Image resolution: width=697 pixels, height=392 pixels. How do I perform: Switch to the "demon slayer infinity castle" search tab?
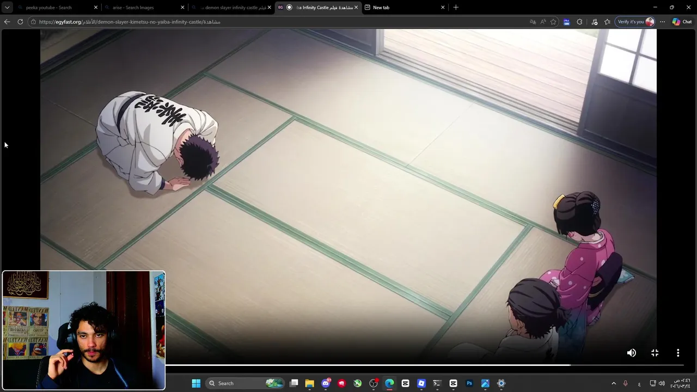click(x=231, y=8)
